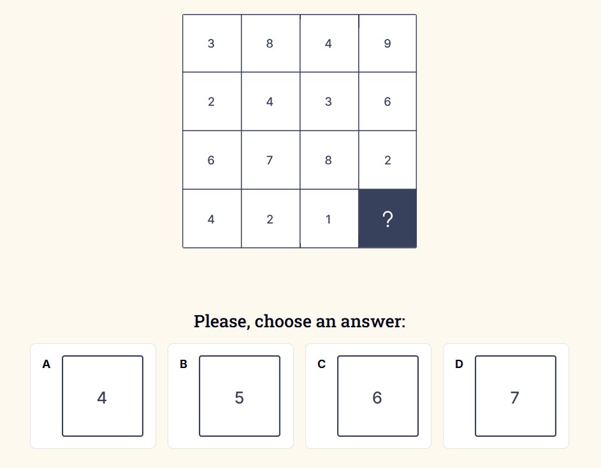The image size is (601, 468).
Task: Click the cell with 4 in the bottom-left corner
Action: [211, 218]
